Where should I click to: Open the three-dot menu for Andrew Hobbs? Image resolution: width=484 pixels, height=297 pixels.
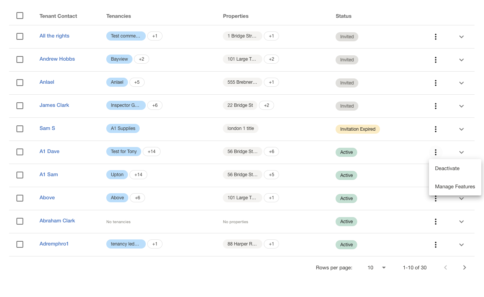(435, 60)
